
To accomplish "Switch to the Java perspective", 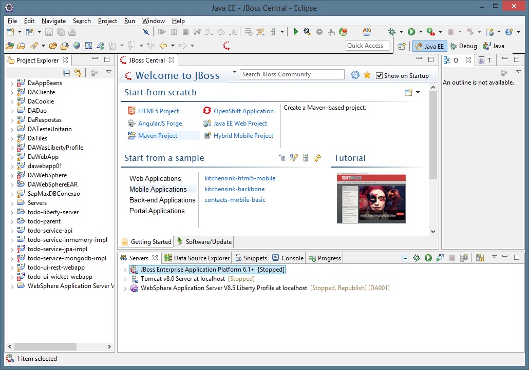I will pos(493,46).
